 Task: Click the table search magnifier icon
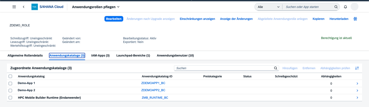[x=276, y=68]
